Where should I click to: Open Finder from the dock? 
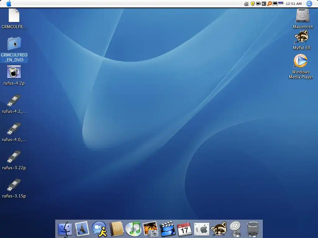pos(65,229)
